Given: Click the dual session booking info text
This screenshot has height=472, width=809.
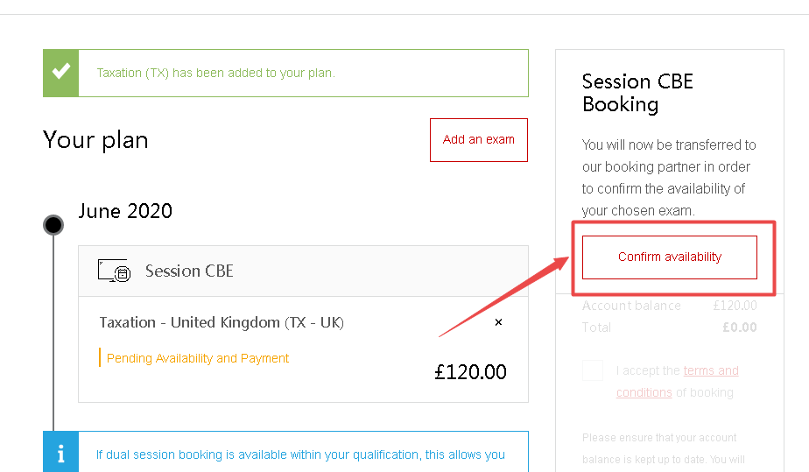Looking at the screenshot, I should click(300, 454).
